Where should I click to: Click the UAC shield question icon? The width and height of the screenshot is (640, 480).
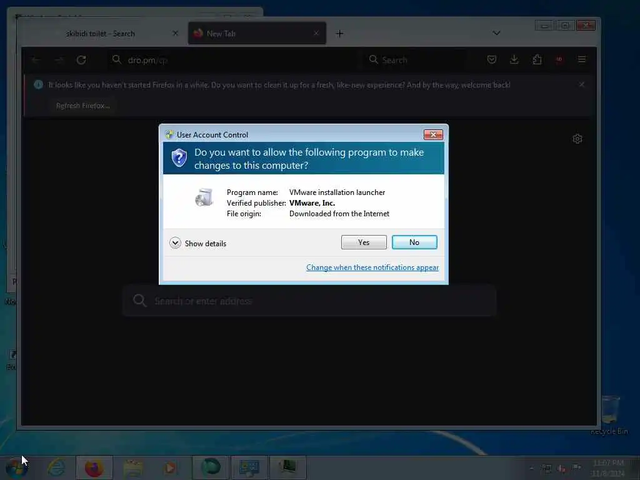click(x=179, y=158)
